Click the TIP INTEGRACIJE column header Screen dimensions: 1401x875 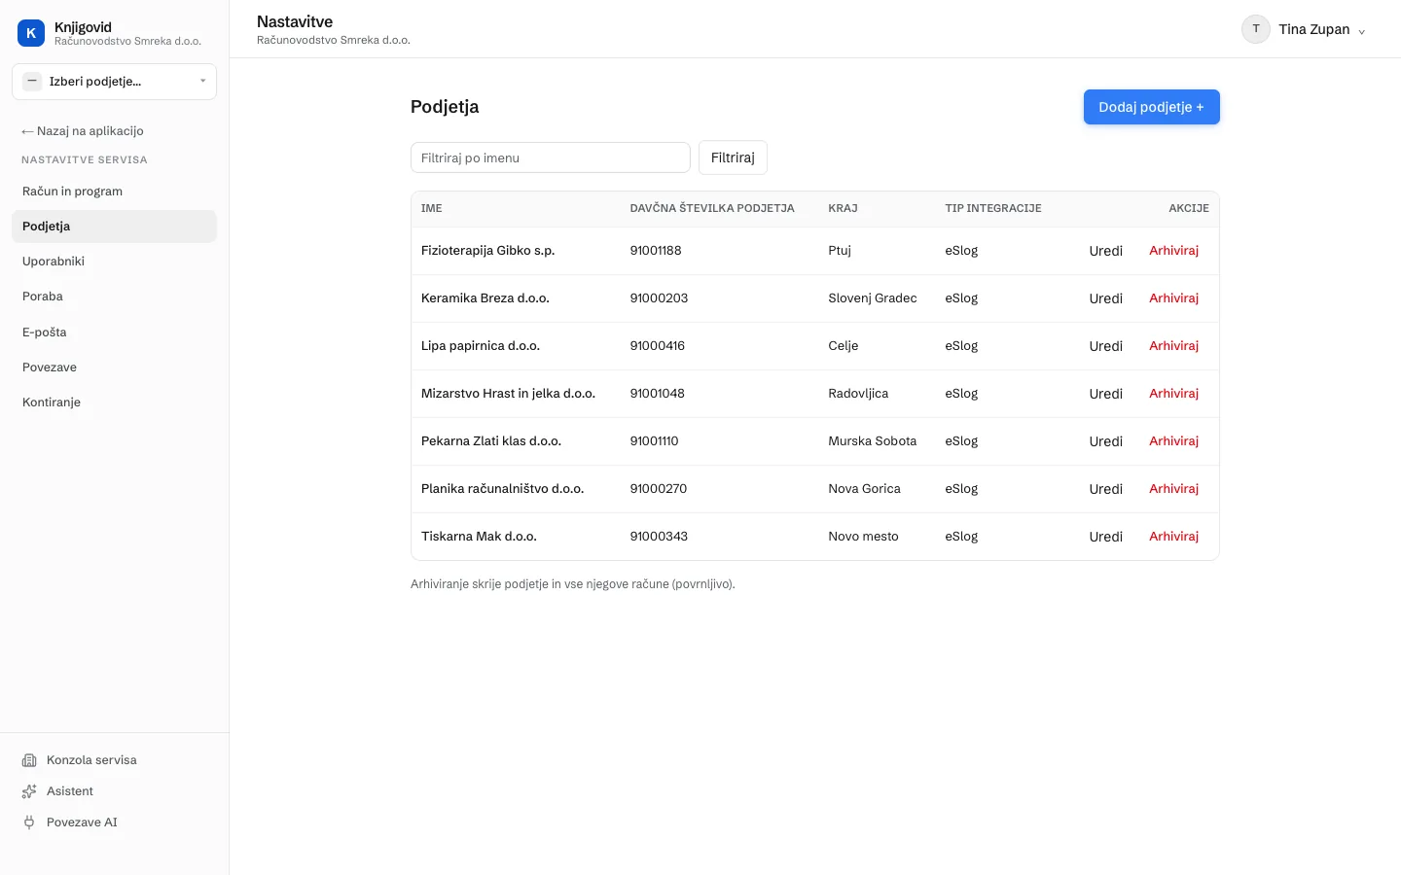993,209
